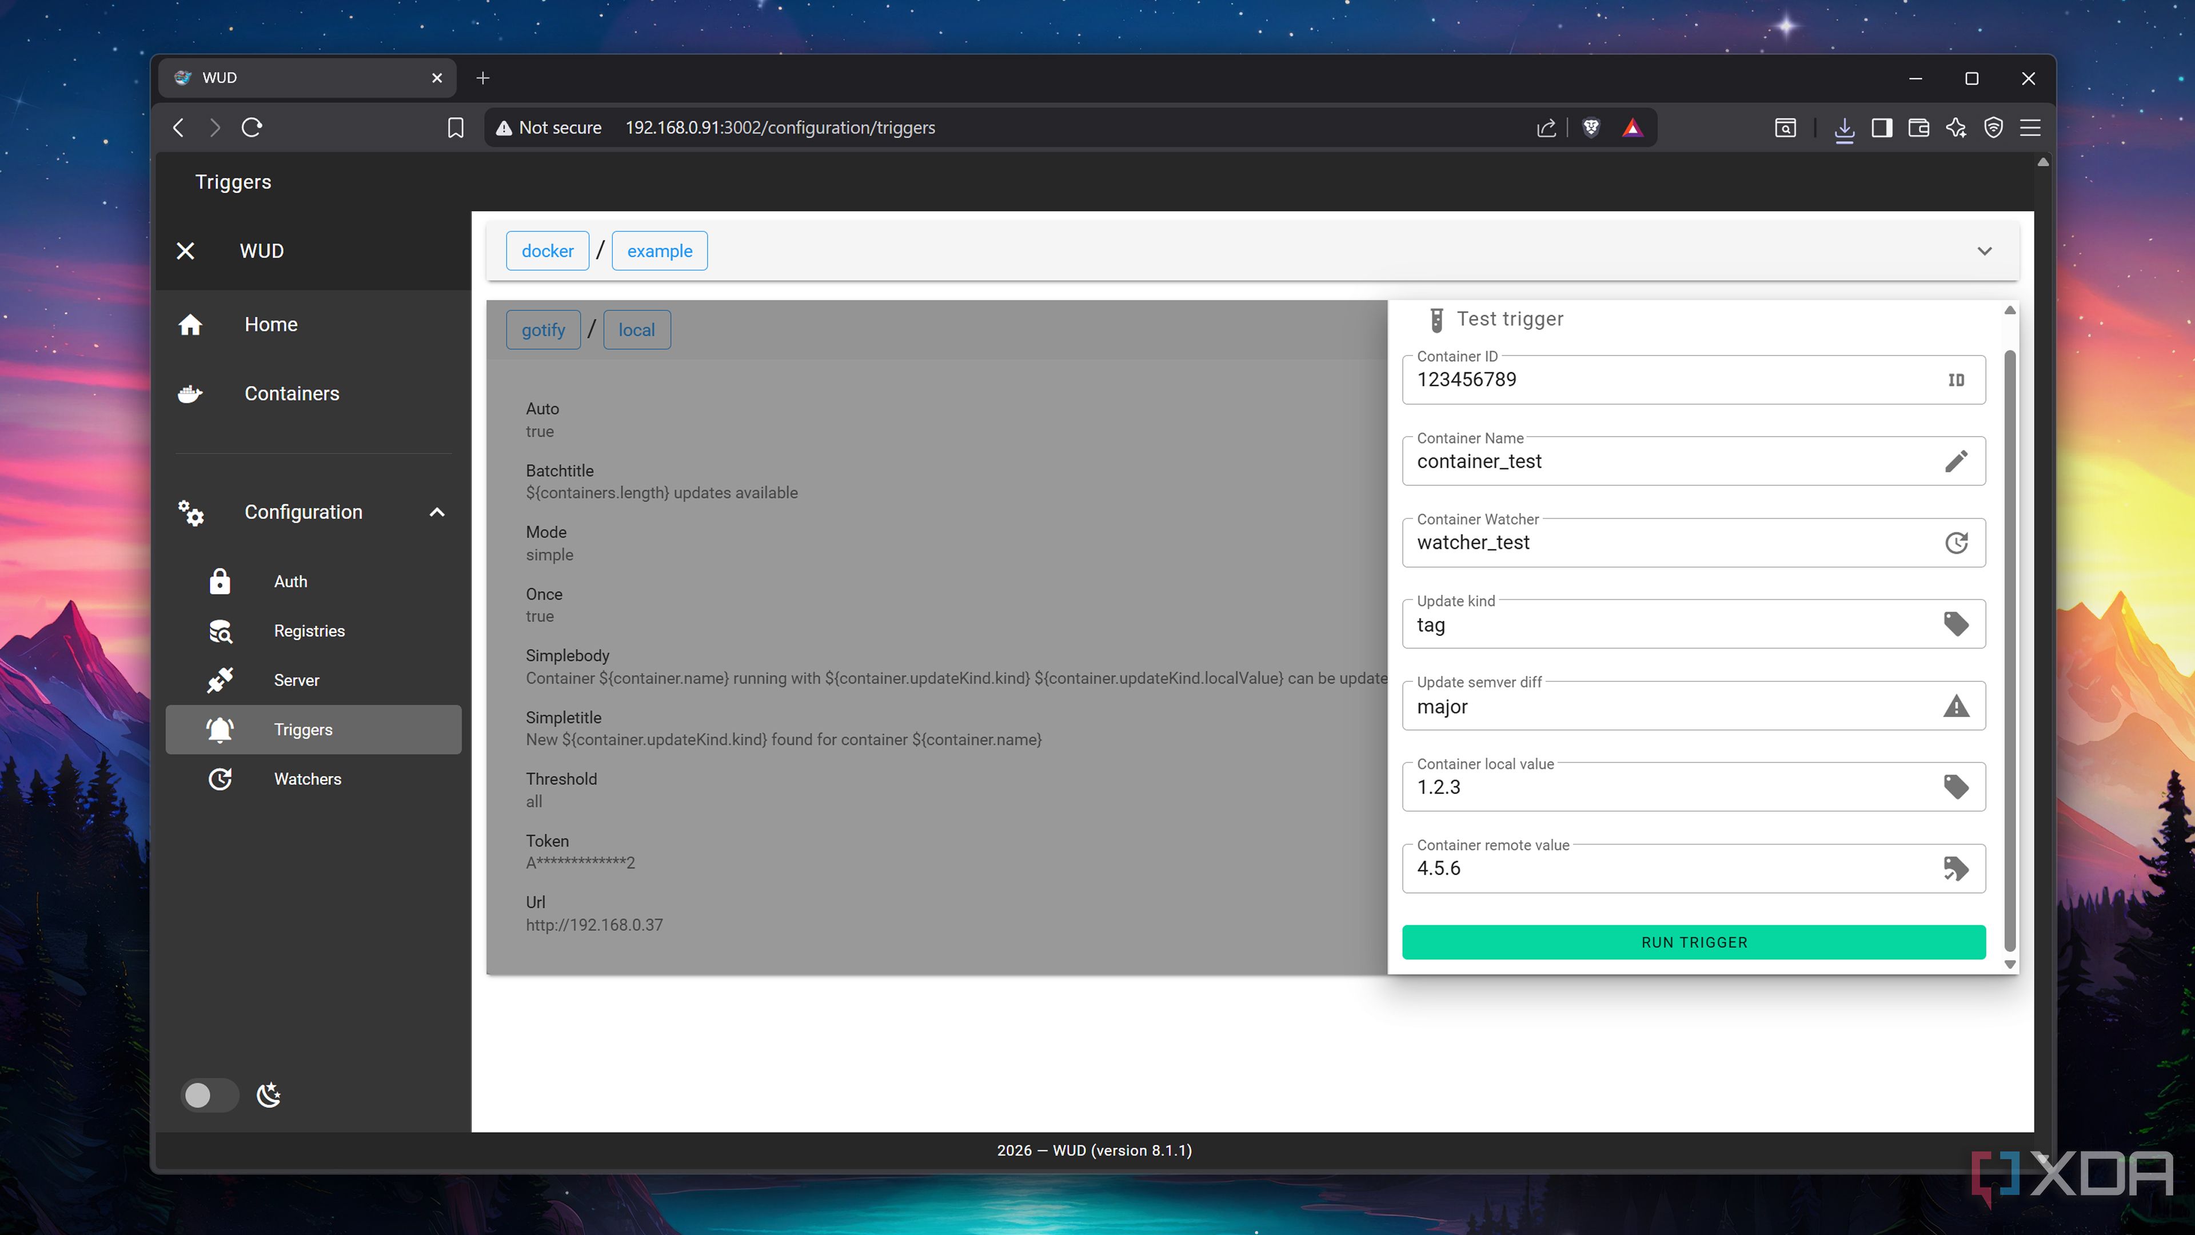The height and width of the screenshot is (1235, 2195).
Task: Close the sidebar with X icon
Action: [185, 250]
